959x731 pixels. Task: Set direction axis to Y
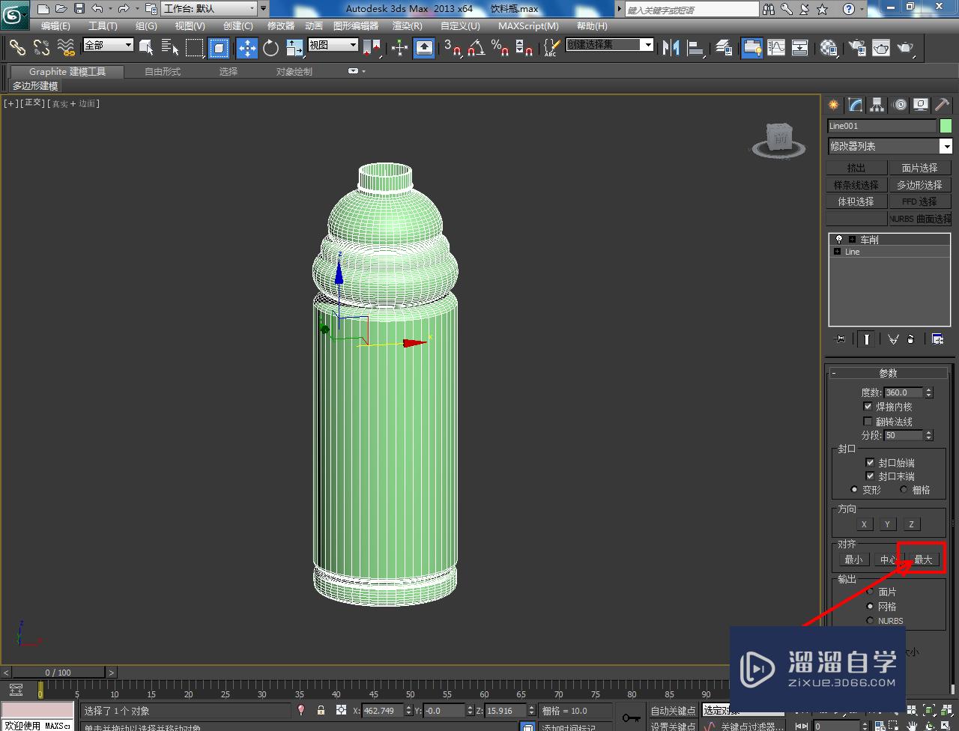pos(888,524)
